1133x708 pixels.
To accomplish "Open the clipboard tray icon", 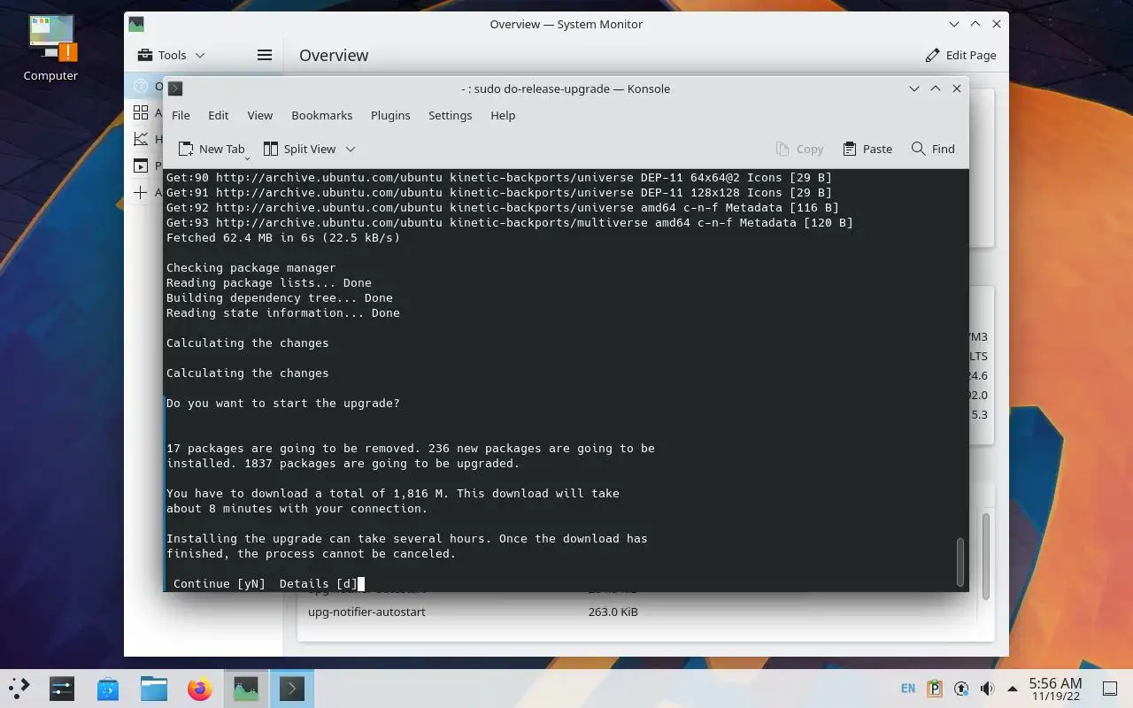I will [935, 688].
